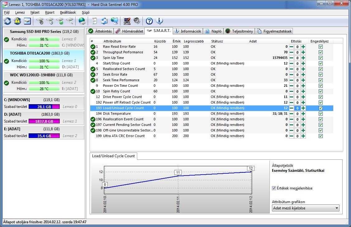351x227 pixels.
Task: Select the Samsung SSD 840 PRO Series disk
Action: tap(44, 38)
